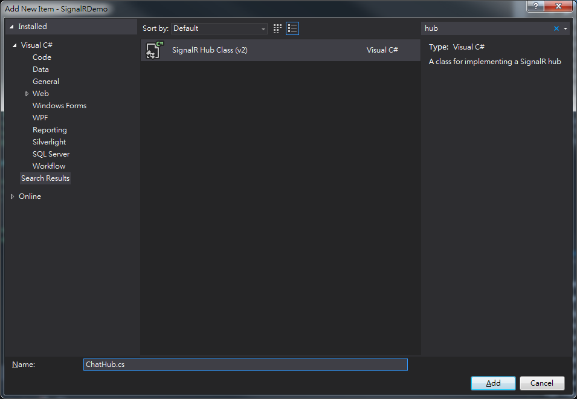Viewport: 577px width, 399px height.
Task: Expand the Online section
Action: (x=13, y=196)
